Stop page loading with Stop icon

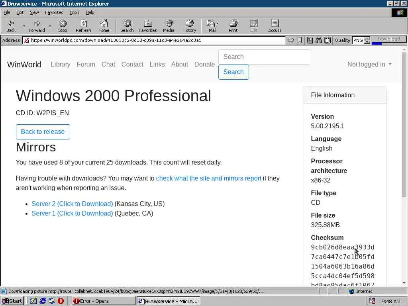63,26
